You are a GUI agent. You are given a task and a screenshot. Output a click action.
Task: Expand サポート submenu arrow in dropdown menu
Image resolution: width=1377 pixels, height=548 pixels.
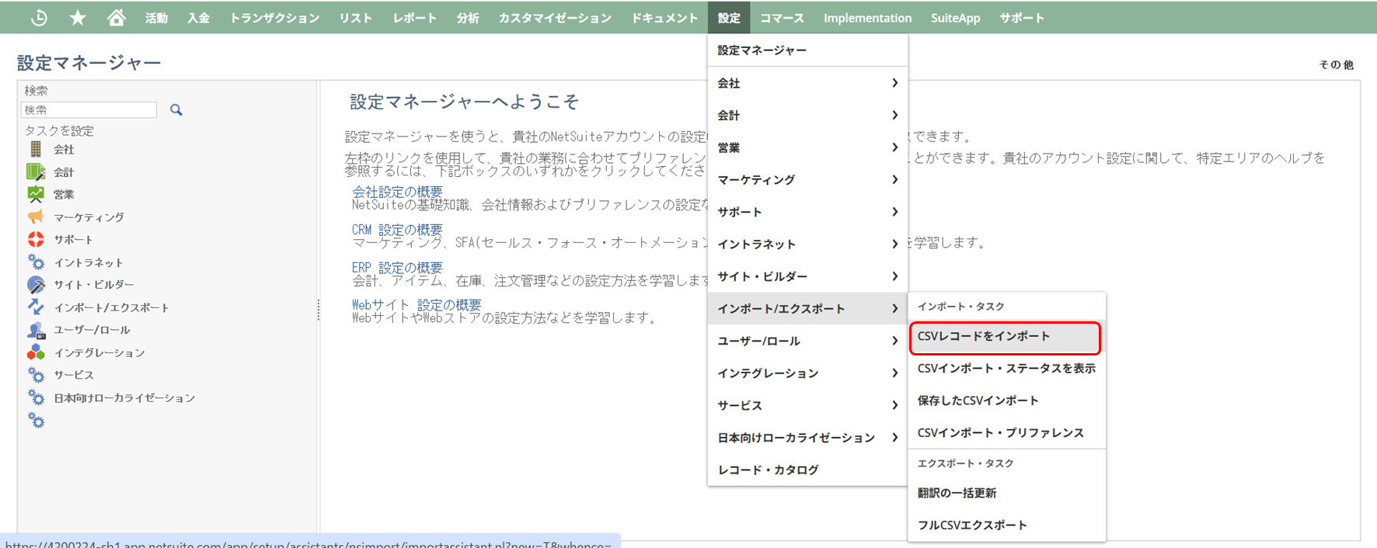894,212
